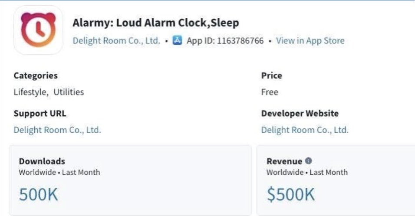
Task: Click the info icon next to Revenue
Action: point(308,161)
